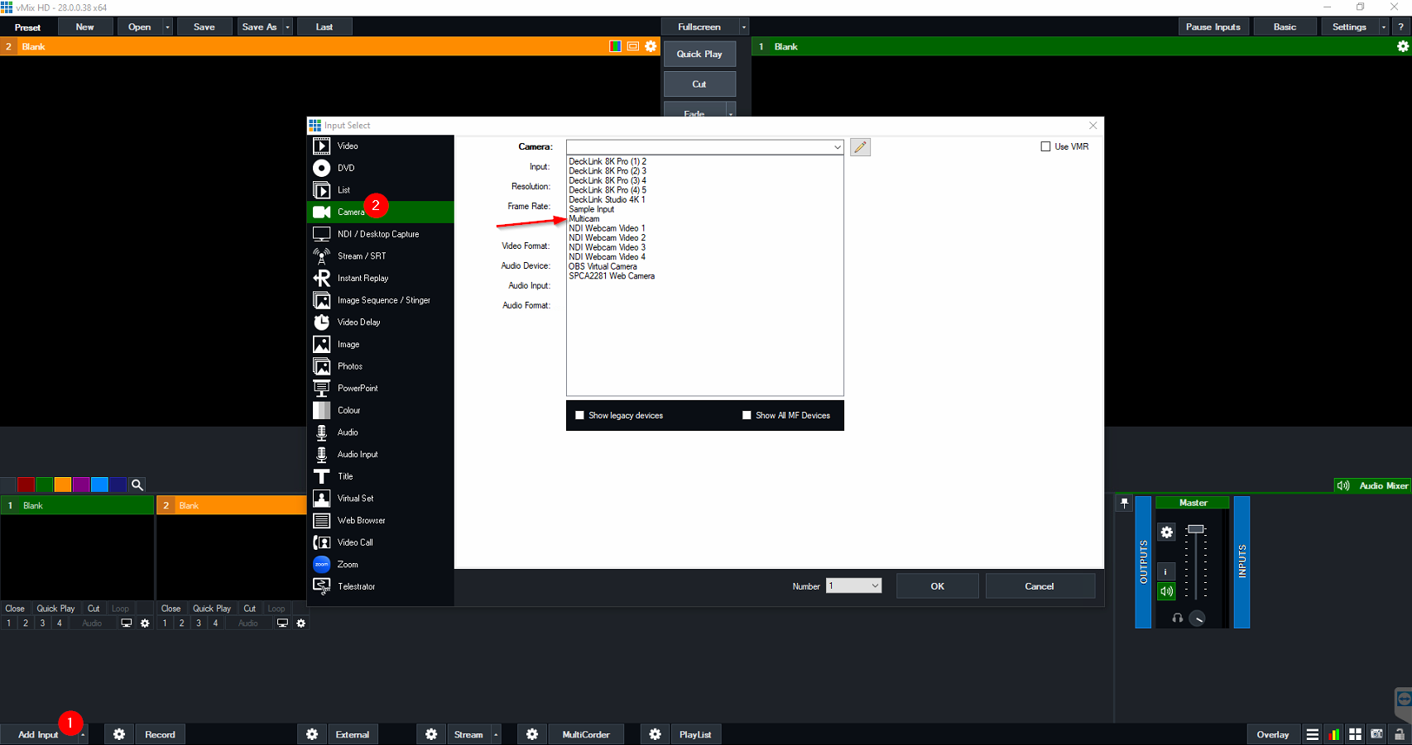This screenshot has height=745, width=1412.
Task: Open recording settings gear next to Record
Action: tap(119, 734)
